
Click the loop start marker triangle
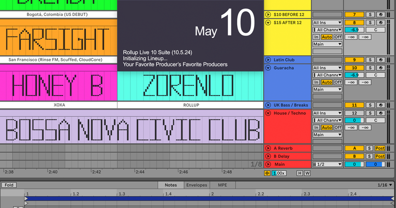[26, 199]
